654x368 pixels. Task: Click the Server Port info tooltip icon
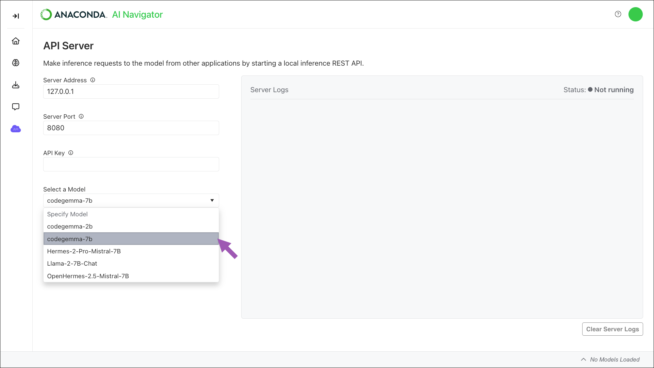81,116
